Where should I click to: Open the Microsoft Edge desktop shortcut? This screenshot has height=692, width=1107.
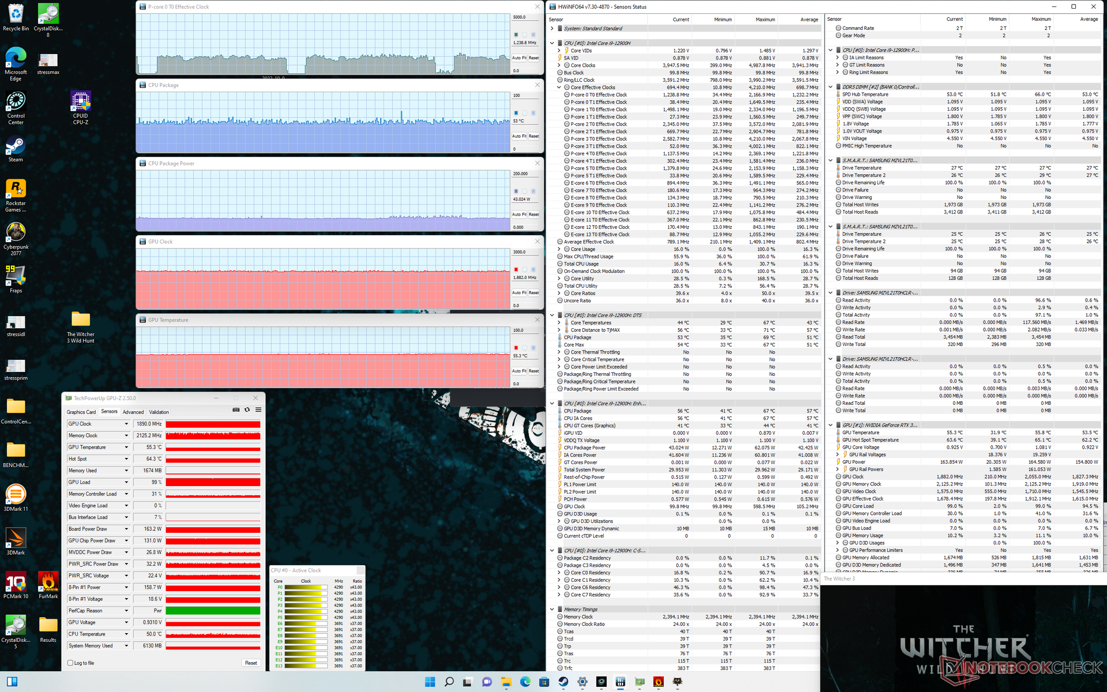(x=16, y=63)
